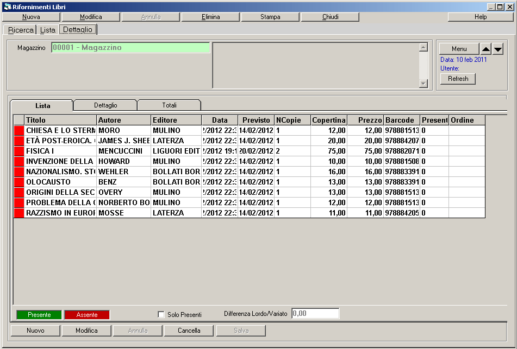Screen dimensions: 517x349
Task: Click the Copertina column header
Action: [329, 120]
